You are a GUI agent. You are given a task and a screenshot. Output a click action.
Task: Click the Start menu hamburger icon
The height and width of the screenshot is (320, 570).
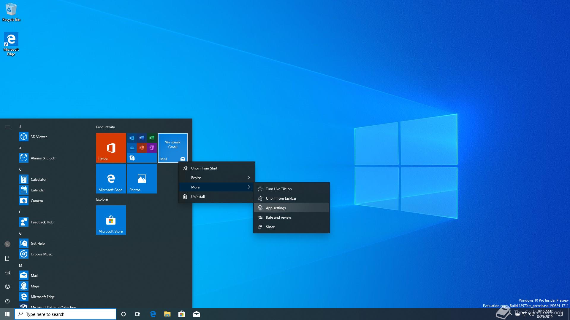[x=7, y=127]
